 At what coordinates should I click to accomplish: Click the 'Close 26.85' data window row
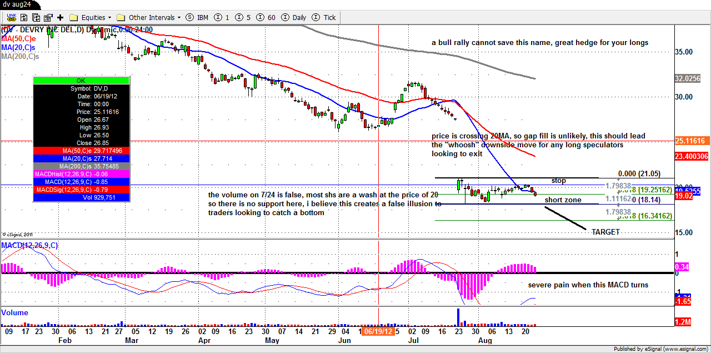(81, 143)
